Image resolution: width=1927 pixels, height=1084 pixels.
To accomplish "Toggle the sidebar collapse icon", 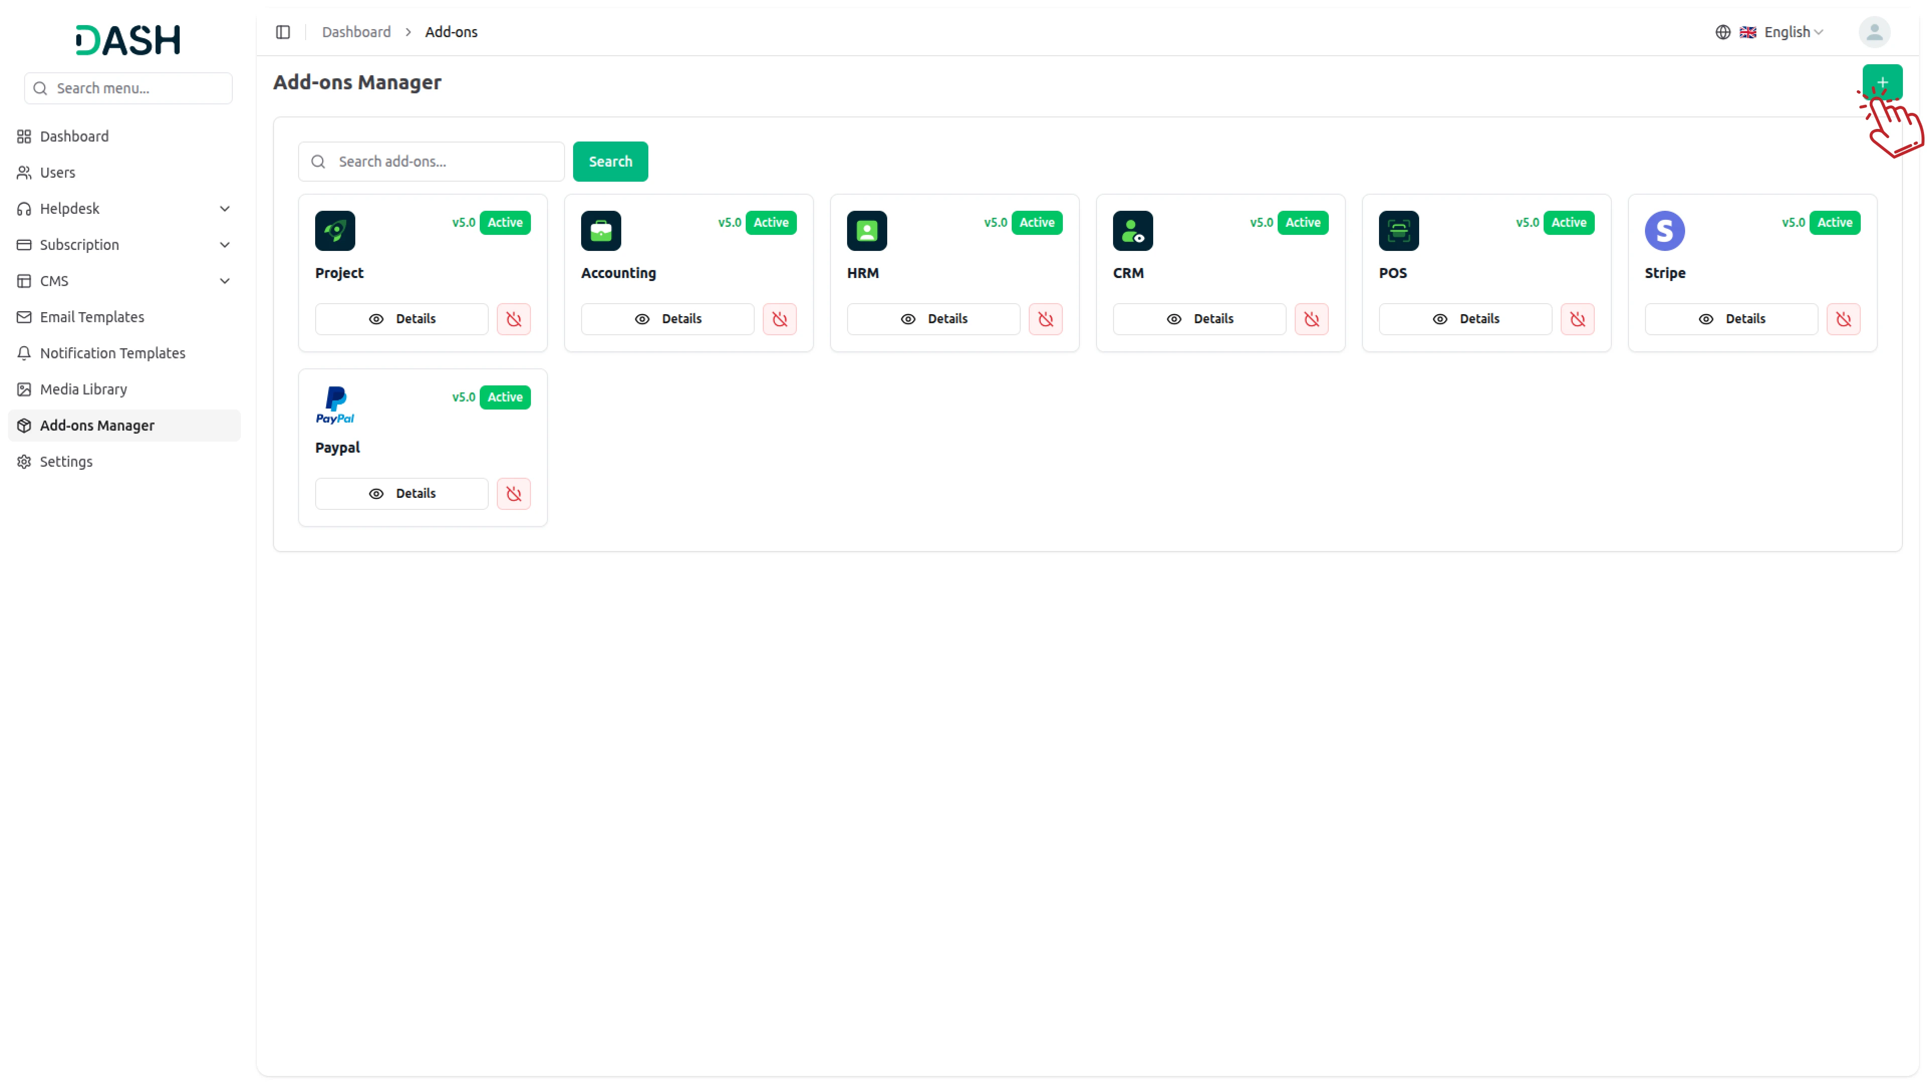I will (283, 32).
